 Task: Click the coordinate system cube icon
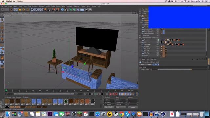point(45,10)
